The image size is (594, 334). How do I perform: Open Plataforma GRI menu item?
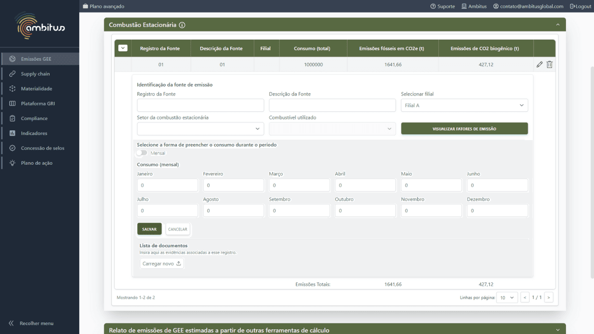(40, 103)
